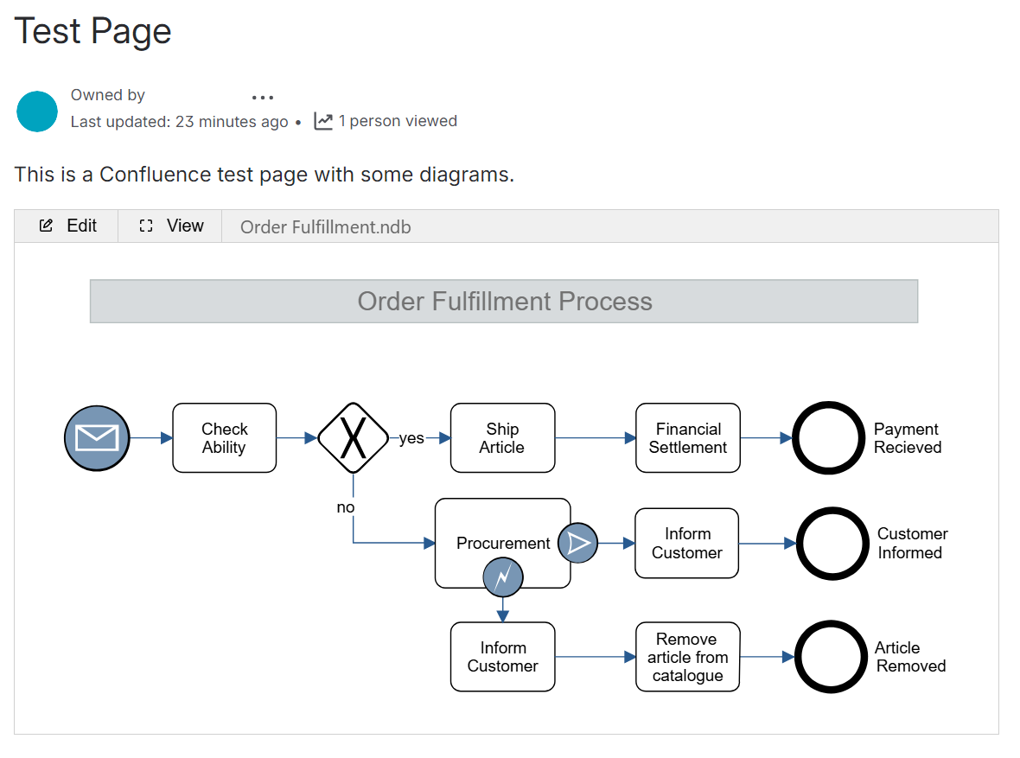Click the analytics chart icon near view count
The width and height of the screenshot is (1020, 758).
tap(322, 121)
